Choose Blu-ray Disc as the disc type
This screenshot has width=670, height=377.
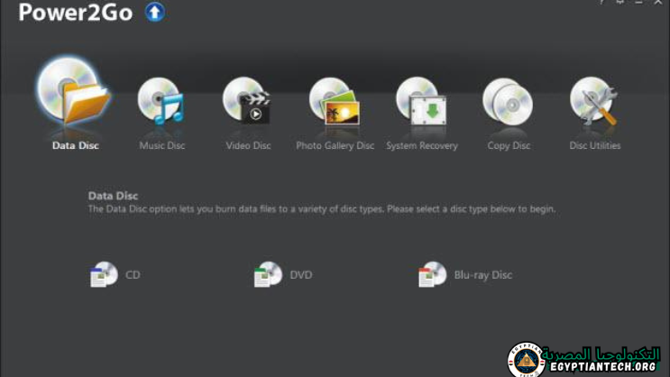coord(465,274)
